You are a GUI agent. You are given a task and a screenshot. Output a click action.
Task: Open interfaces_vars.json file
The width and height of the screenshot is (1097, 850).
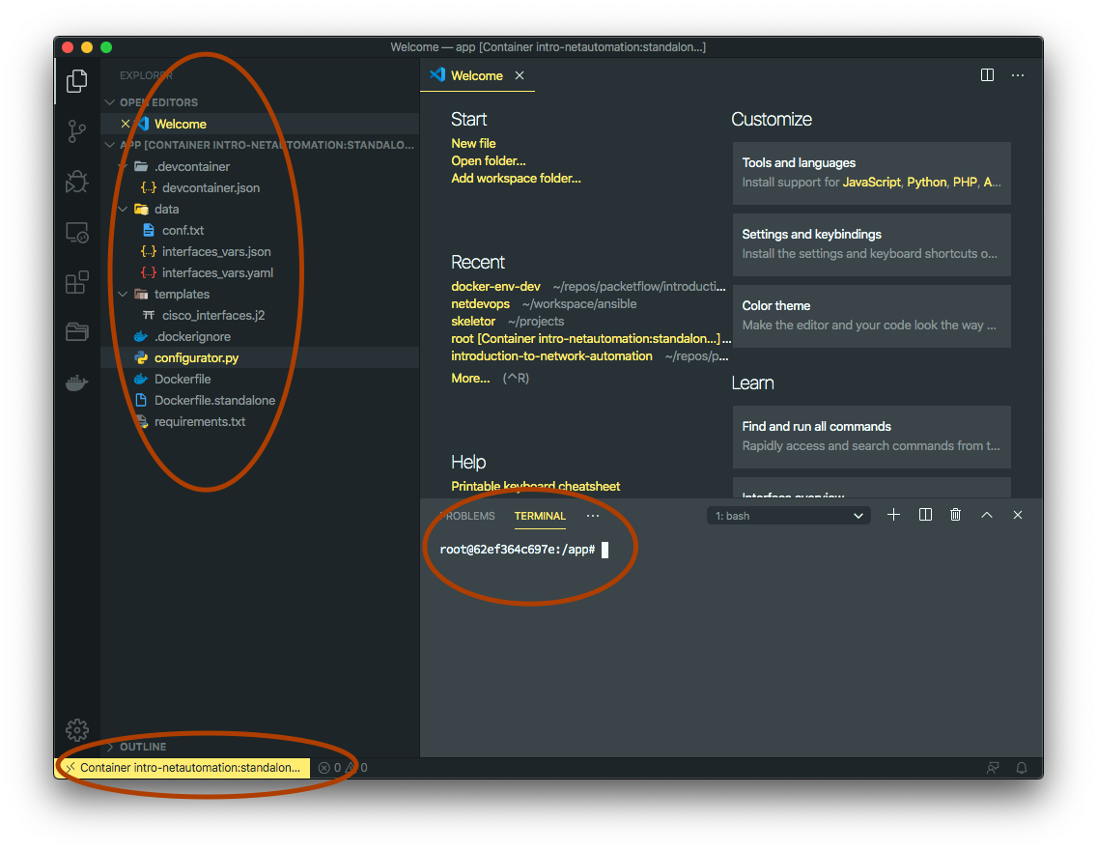216,251
